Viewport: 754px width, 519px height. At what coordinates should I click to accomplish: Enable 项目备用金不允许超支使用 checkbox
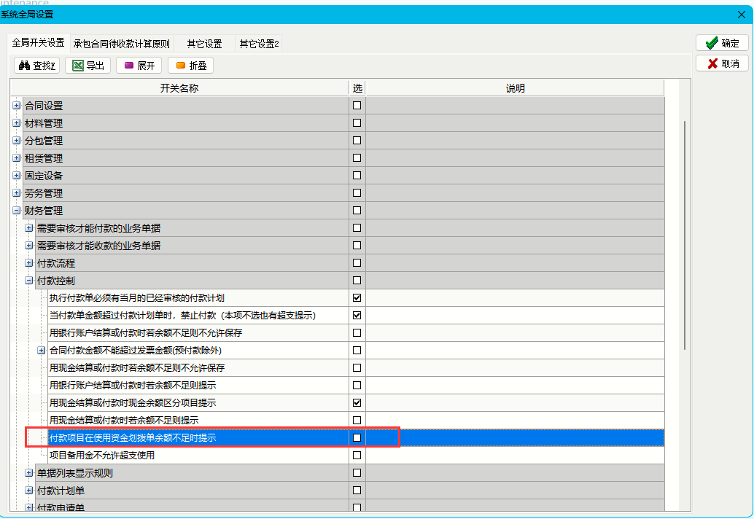click(x=357, y=455)
